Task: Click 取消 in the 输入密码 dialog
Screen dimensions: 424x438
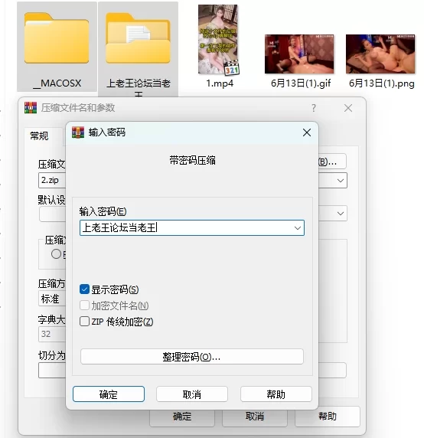Action: [x=192, y=394]
